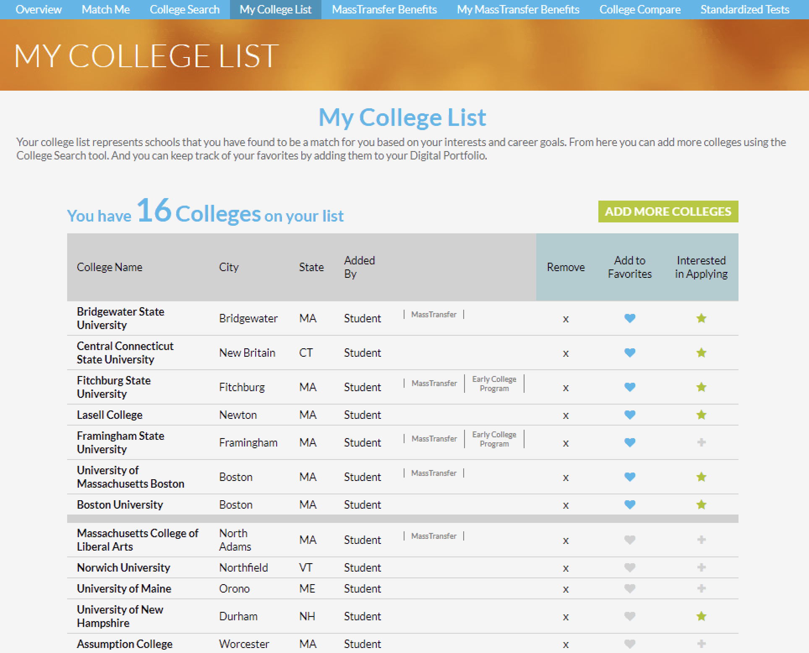Click MassTransfer tag on Bridgewater row
The width and height of the screenshot is (809, 653).
click(x=433, y=315)
